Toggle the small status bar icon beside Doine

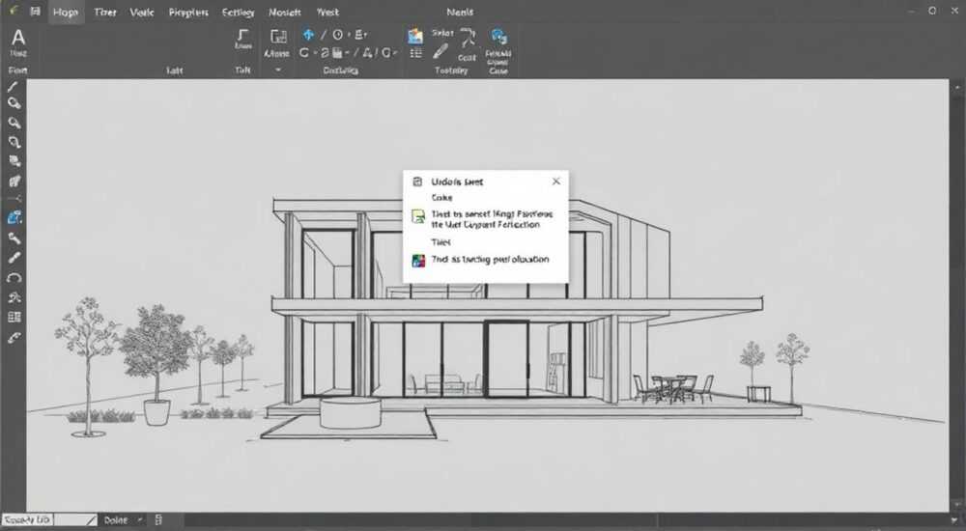[x=158, y=520]
